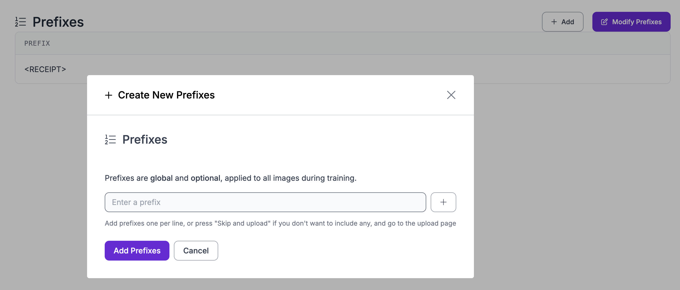Click the "Create New Prefixes" dialog title
This screenshot has width=680, height=290.
click(166, 95)
